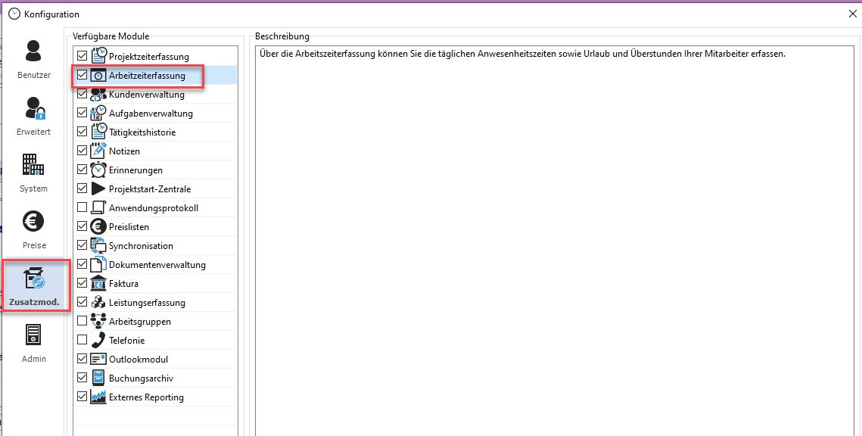Click the Projektstart-Zentrale play icon
862x436 pixels.
[98, 189]
